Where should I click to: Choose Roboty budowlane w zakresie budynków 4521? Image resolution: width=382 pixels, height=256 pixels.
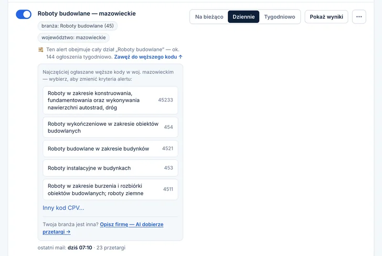110,149
